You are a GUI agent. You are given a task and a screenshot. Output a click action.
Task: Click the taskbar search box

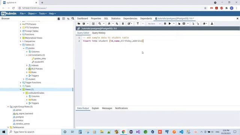[x=34, y=132]
